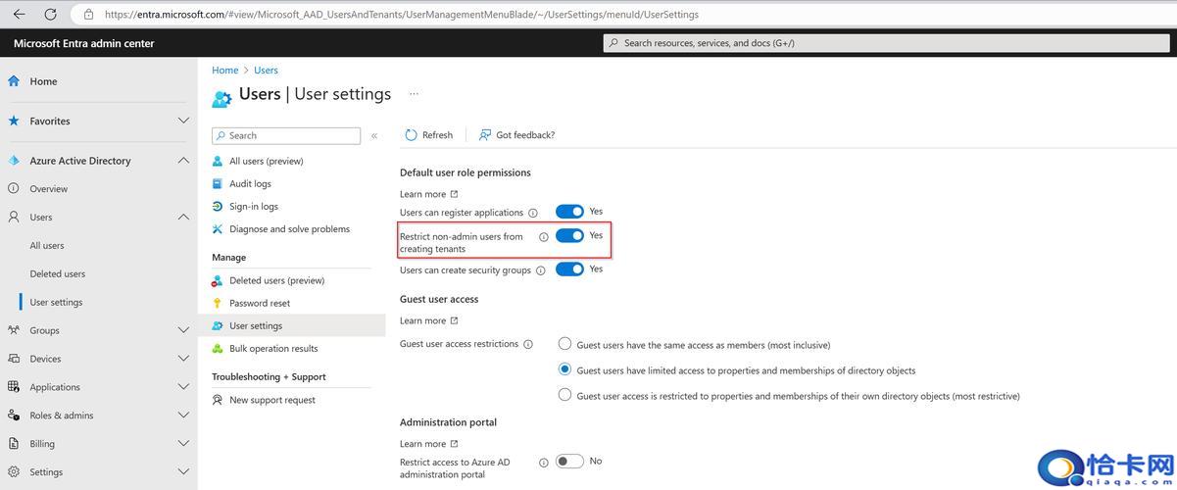Viewport: 1177px width, 490px height.
Task: Click the browser reload icon
Action: (50, 15)
